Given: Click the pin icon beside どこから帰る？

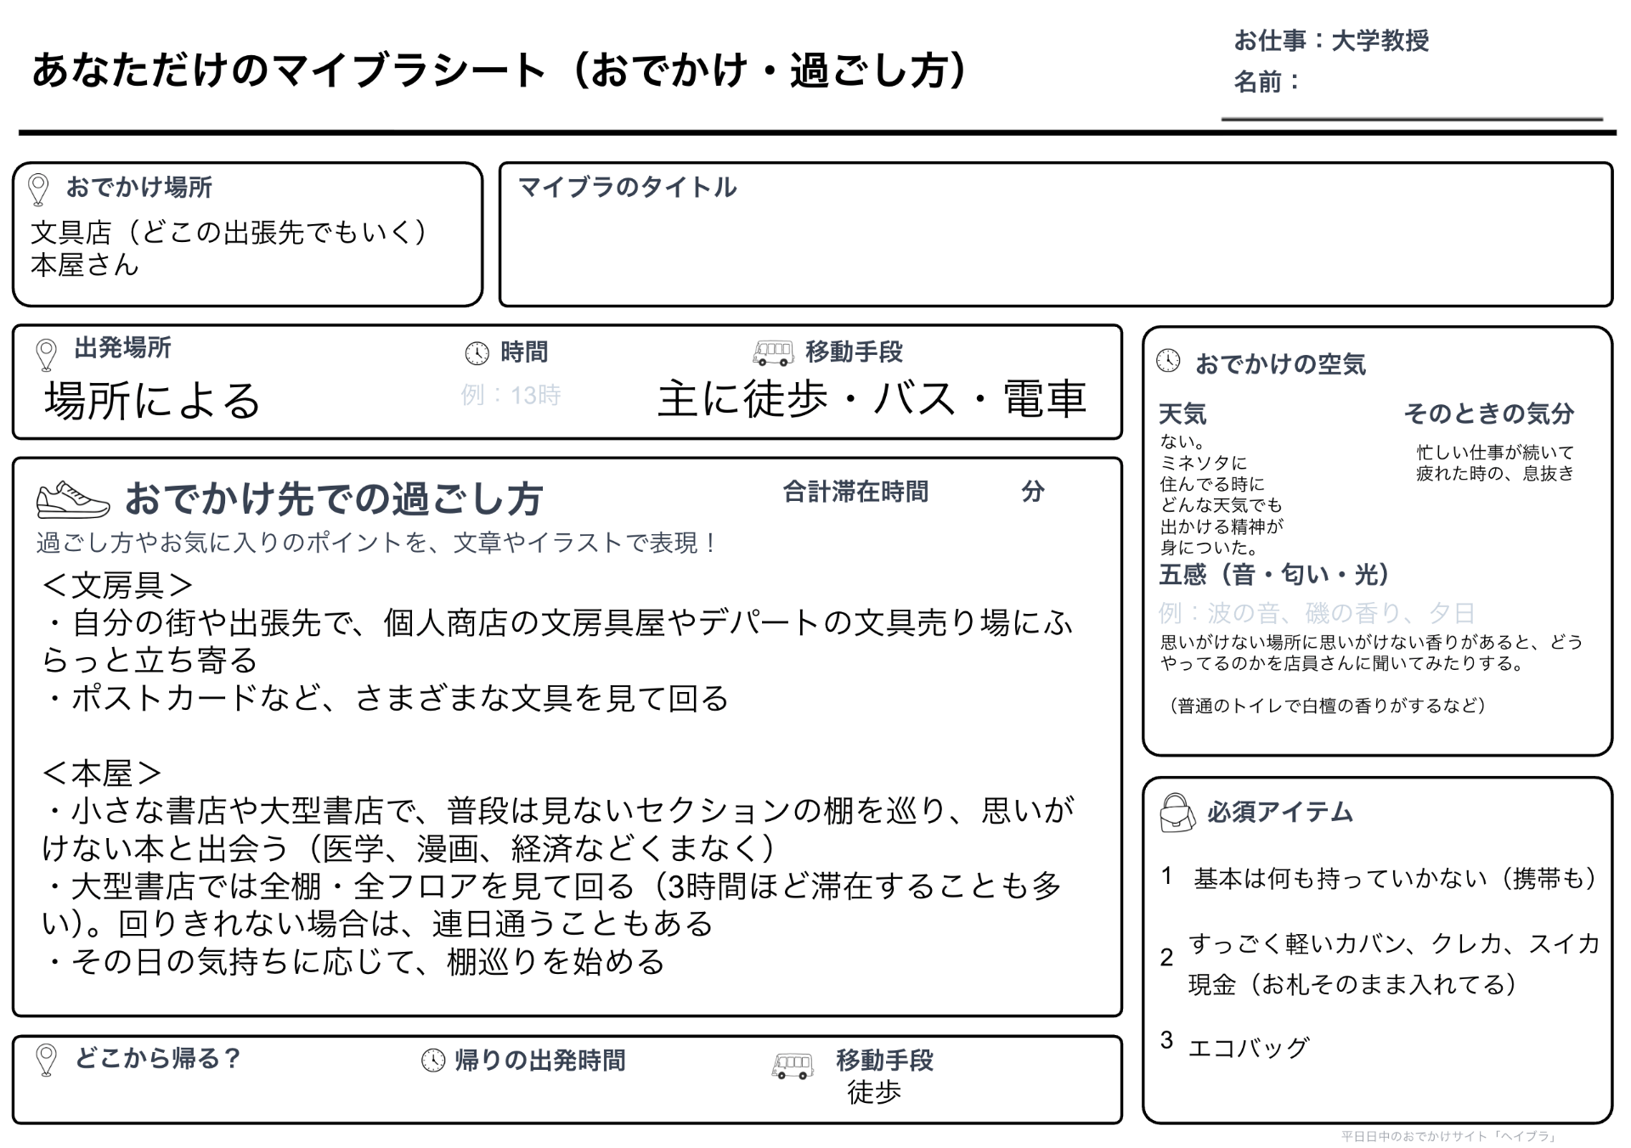Looking at the screenshot, I should click(47, 1060).
